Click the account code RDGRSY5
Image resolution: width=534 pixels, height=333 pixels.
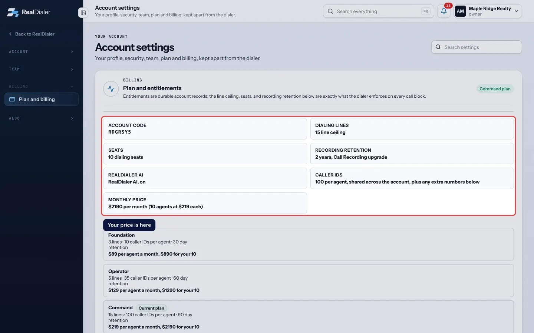(x=119, y=132)
